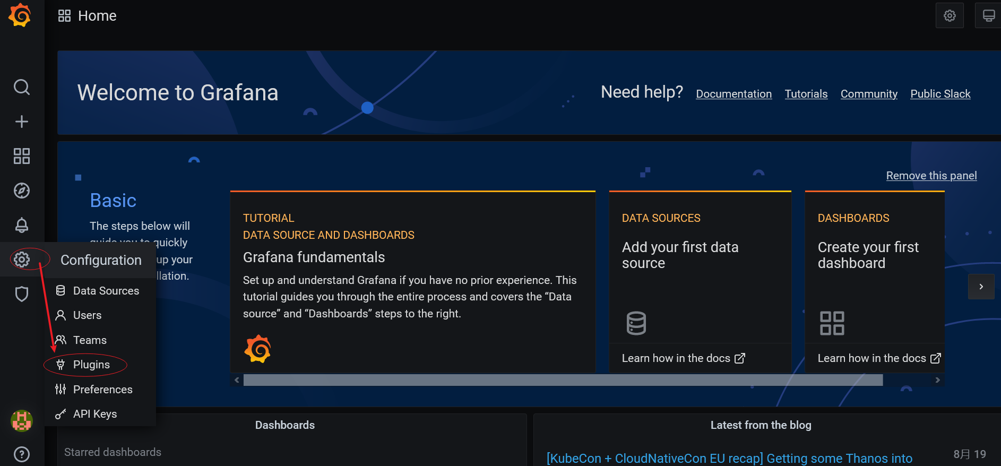Click the external link icon in Dashboards card

click(936, 358)
